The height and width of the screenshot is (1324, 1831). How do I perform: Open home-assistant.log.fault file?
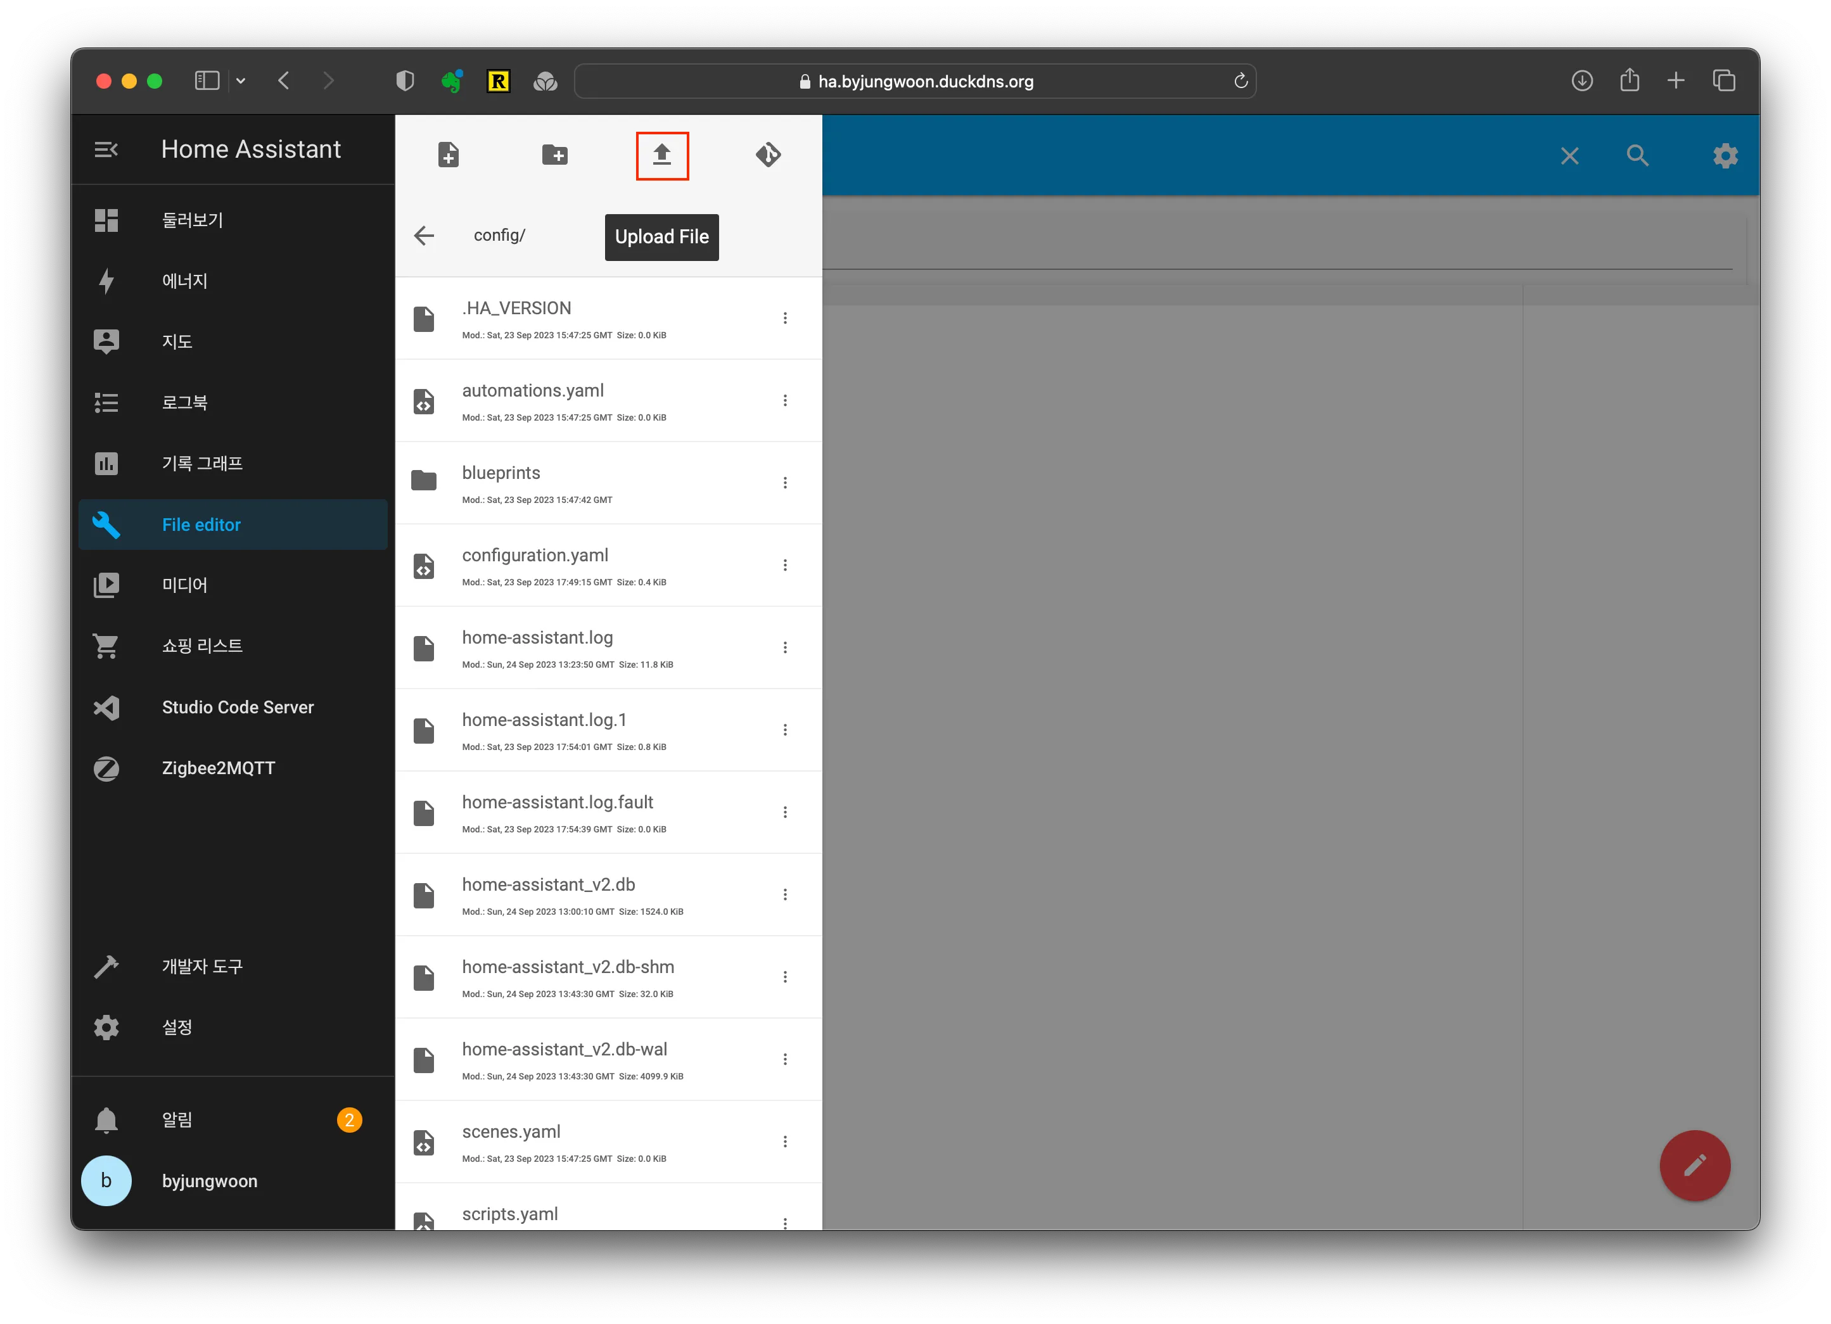click(609, 812)
